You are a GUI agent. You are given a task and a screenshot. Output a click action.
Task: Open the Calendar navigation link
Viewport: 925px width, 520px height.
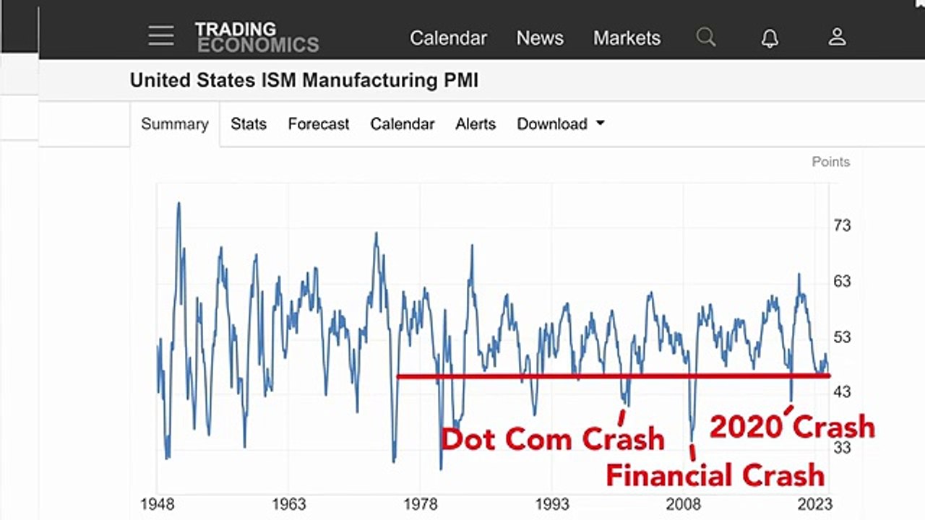point(449,38)
